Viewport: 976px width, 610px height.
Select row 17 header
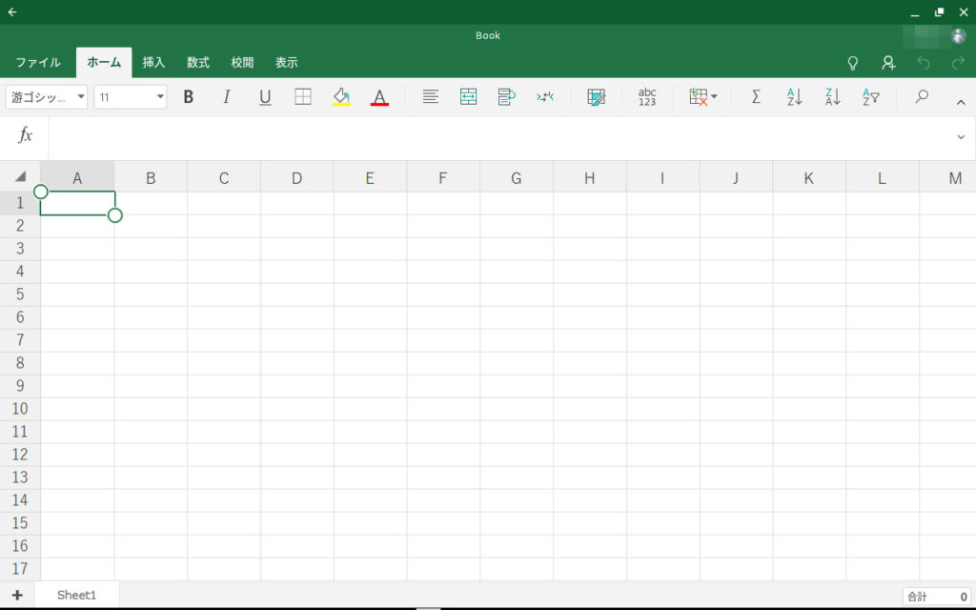tap(20, 568)
